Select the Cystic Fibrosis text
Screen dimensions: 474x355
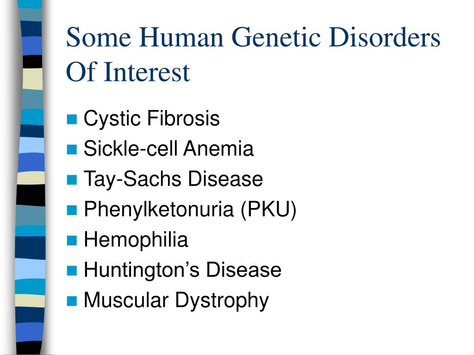(151, 119)
